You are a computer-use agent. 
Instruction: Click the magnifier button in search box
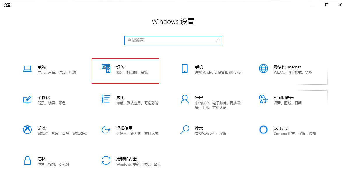coord(217,41)
